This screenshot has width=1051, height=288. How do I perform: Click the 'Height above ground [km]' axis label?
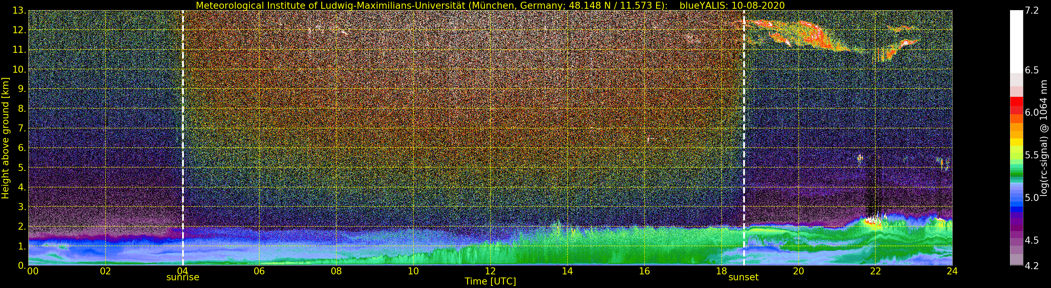[x=5, y=138]
